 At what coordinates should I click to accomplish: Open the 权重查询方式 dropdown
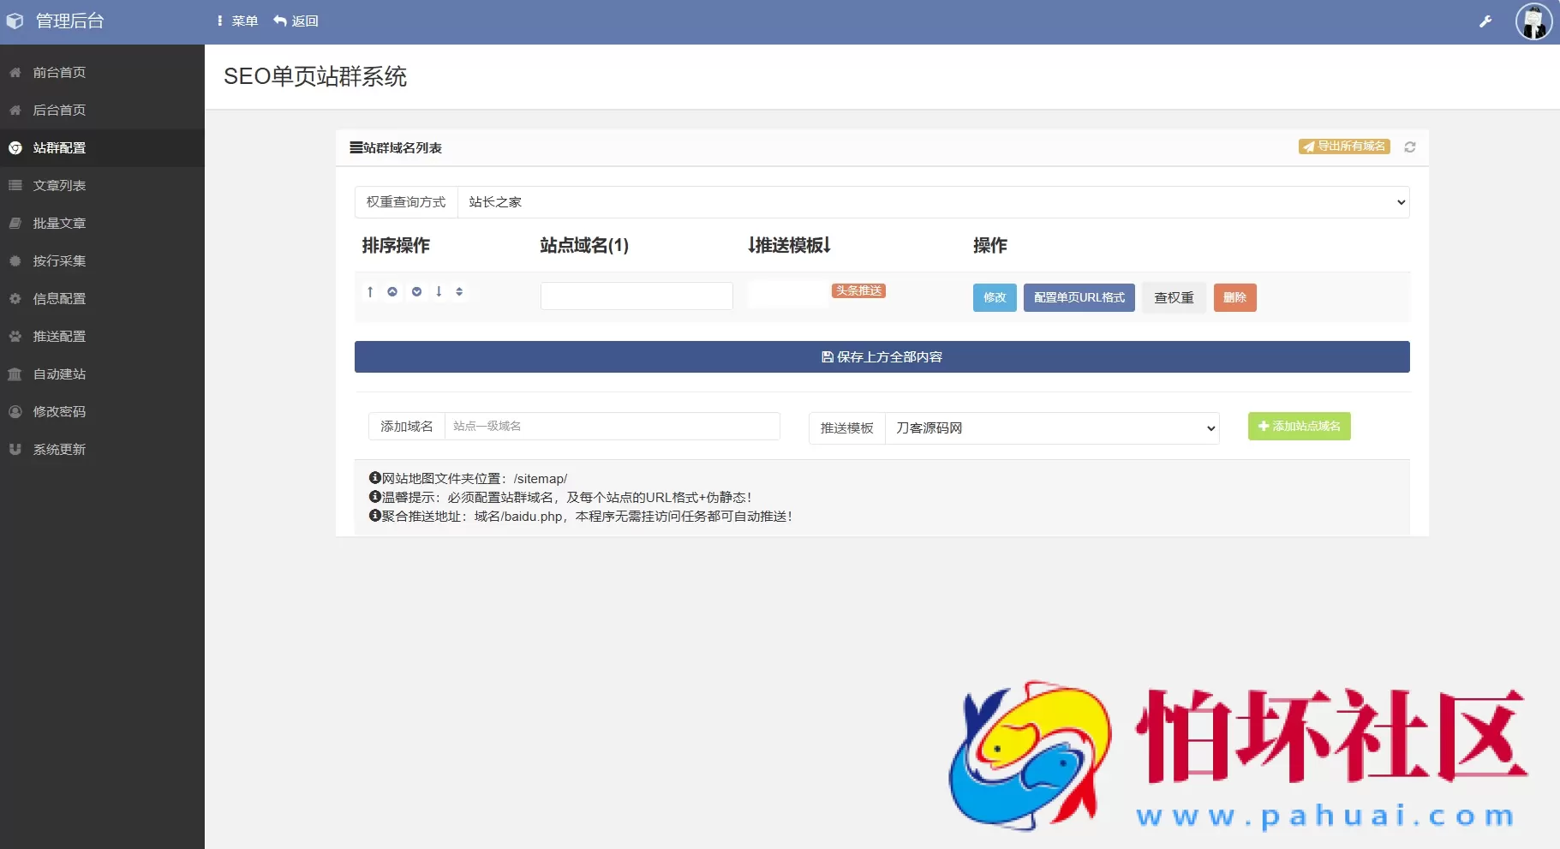(934, 202)
